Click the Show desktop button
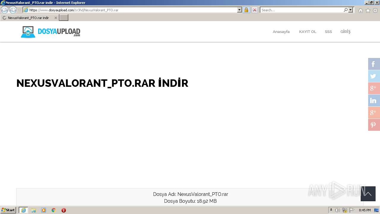380x214 pixels. 376,210
